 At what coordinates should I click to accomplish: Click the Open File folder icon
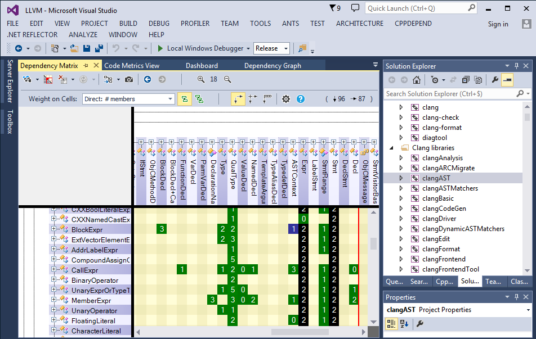[74, 48]
